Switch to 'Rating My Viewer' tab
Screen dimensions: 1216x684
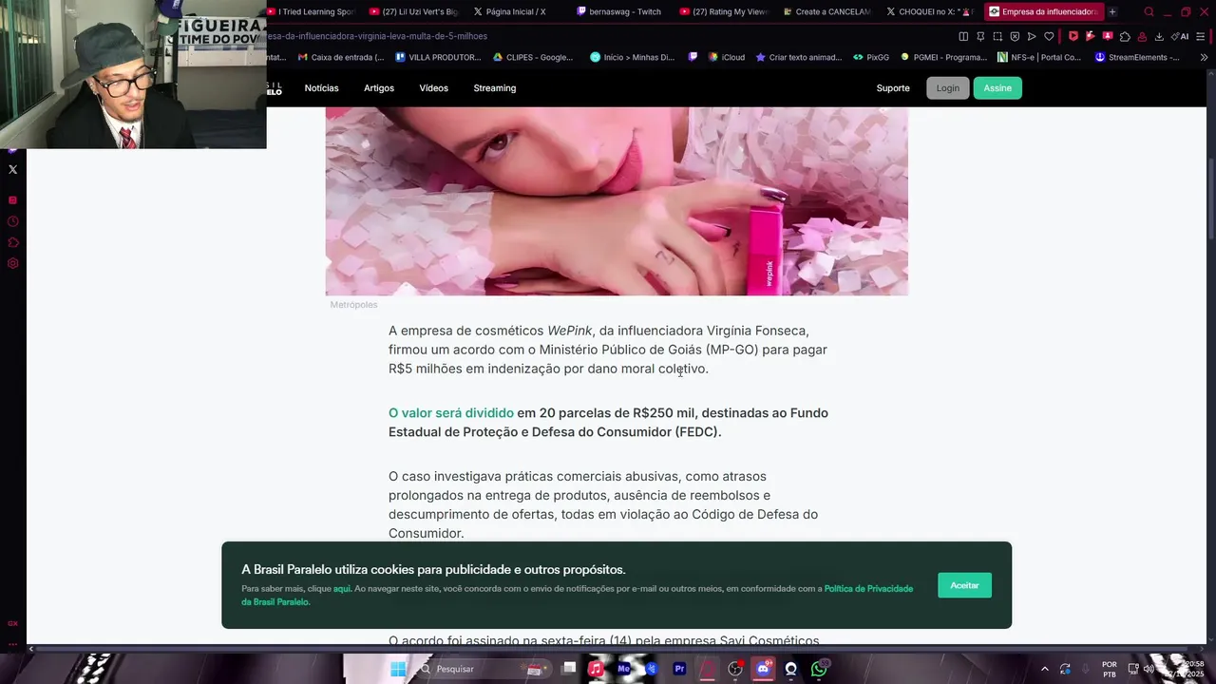click(x=724, y=11)
